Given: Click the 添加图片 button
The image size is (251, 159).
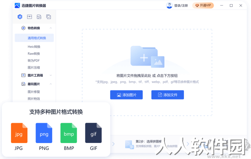Looking at the screenshot, I should click(126, 95).
